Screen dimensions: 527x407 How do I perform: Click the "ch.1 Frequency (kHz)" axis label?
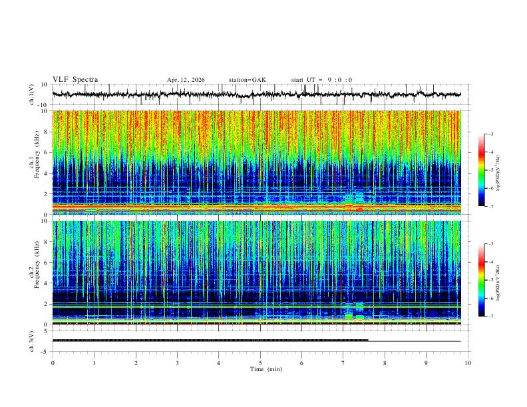(x=35, y=155)
